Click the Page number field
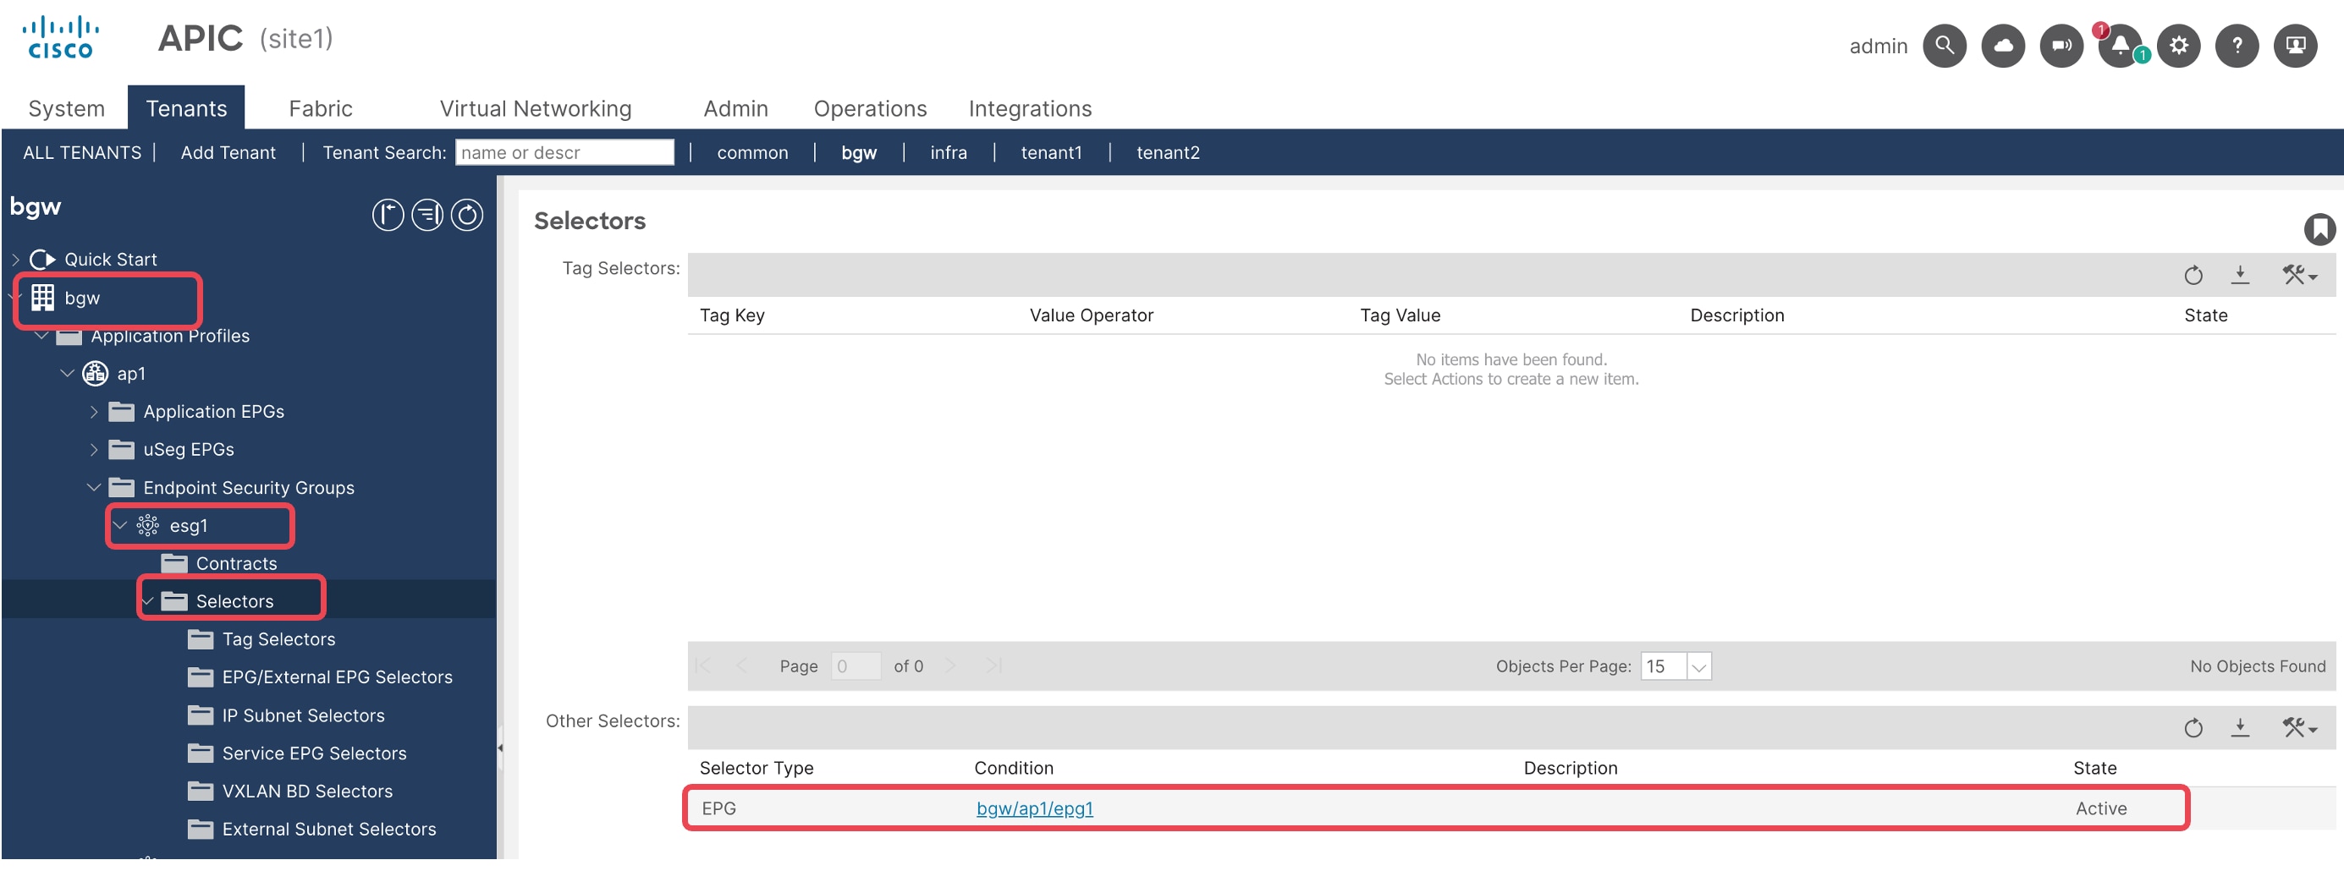This screenshot has width=2344, height=871. (856, 666)
